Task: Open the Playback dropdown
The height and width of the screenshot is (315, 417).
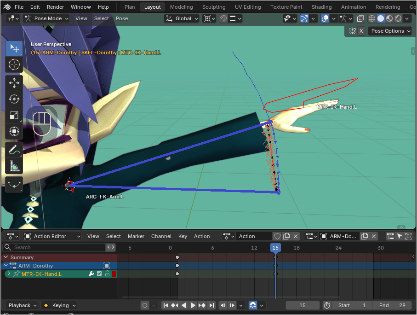Action: tap(22, 305)
